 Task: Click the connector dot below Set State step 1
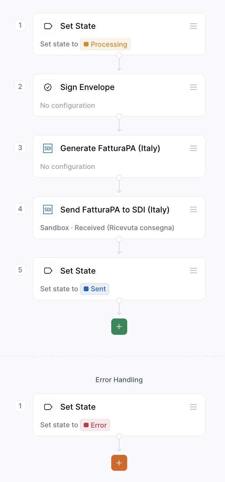(x=119, y=55)
